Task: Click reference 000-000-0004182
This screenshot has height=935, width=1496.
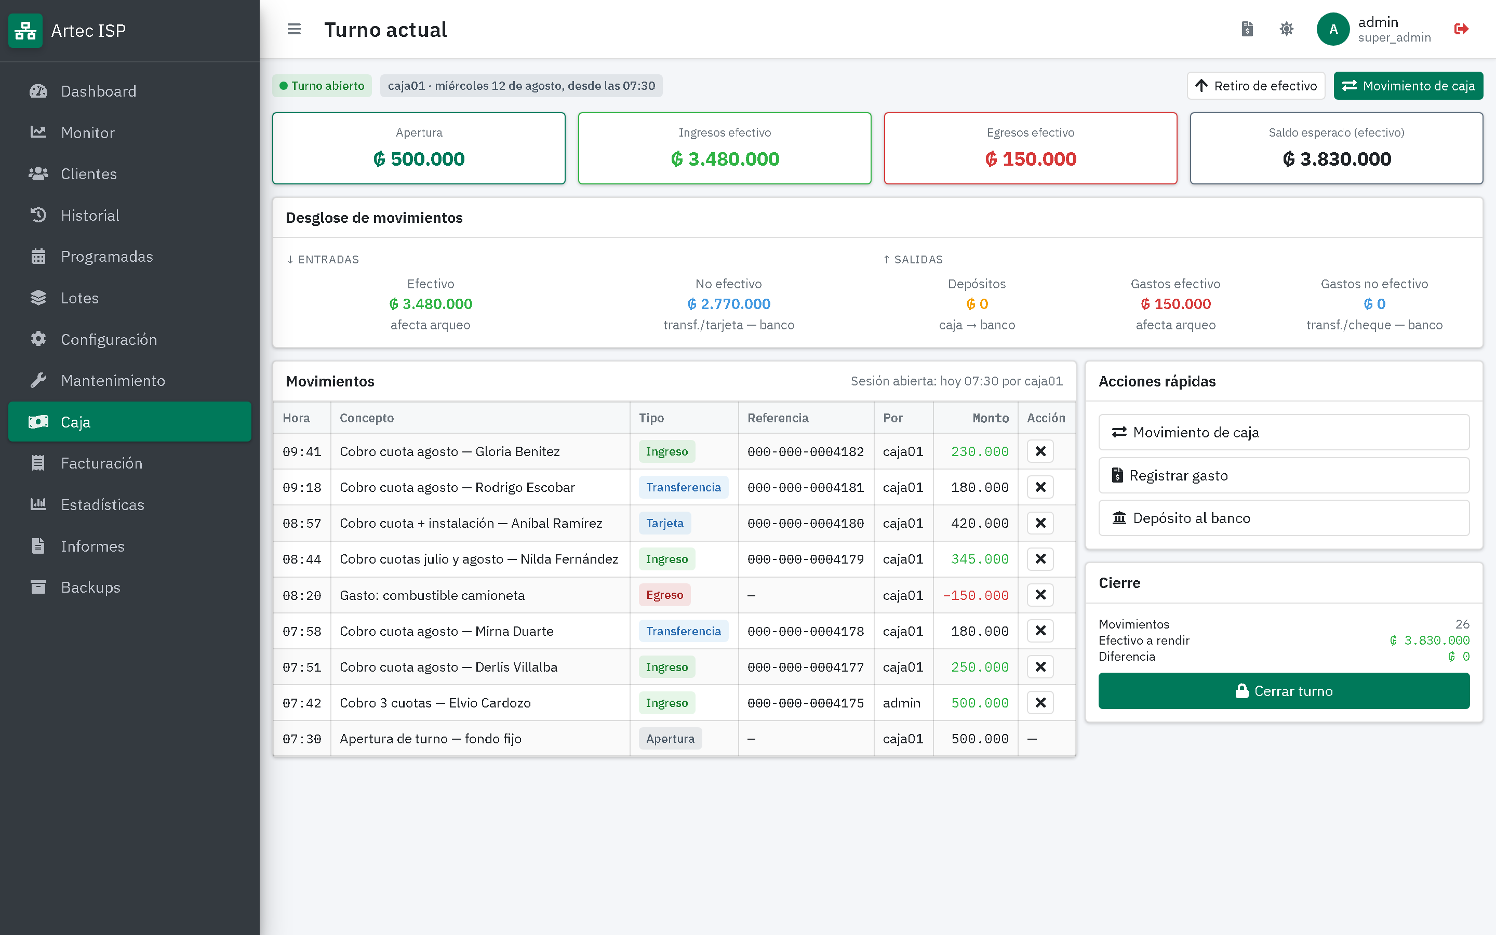Action: (806, 451)
